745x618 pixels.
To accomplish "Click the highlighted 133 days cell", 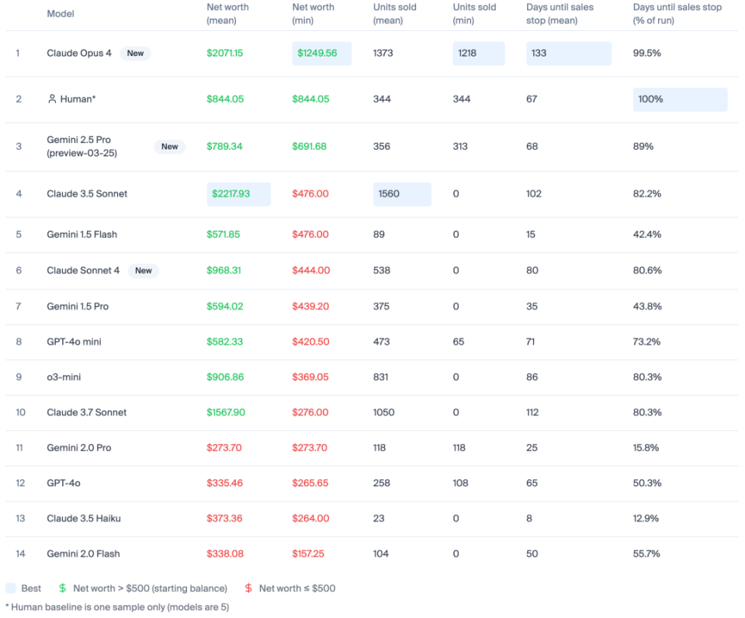I will click(569, 54).
